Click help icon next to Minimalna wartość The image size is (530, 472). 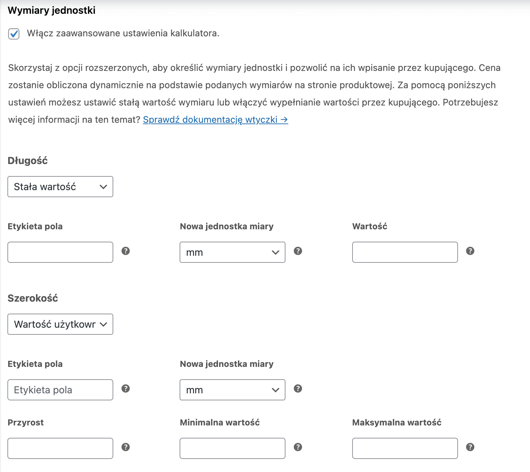(x=298, y=447)
